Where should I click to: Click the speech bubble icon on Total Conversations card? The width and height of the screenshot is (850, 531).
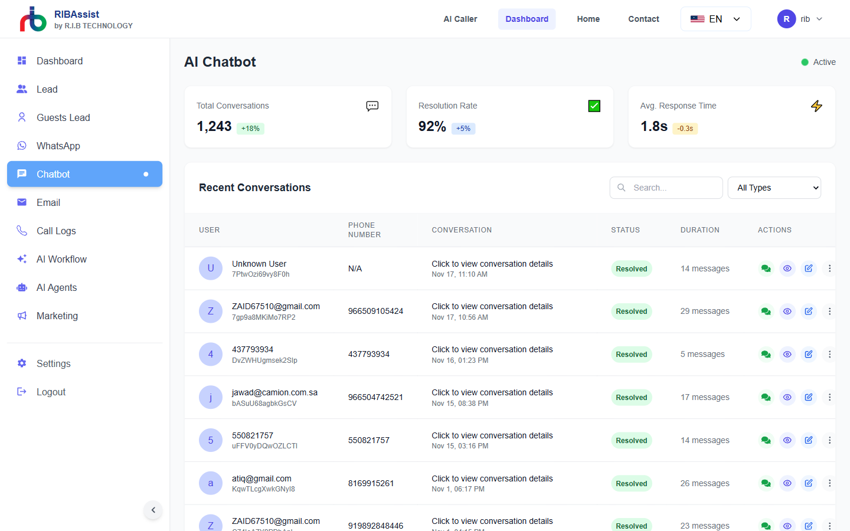tap(372, 106)
